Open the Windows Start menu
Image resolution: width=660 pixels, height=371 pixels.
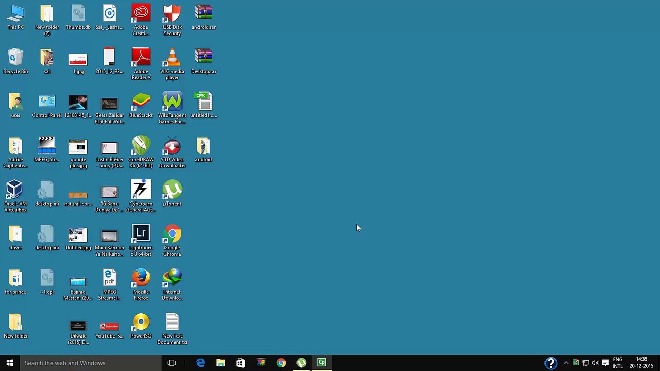coord(10,363)
